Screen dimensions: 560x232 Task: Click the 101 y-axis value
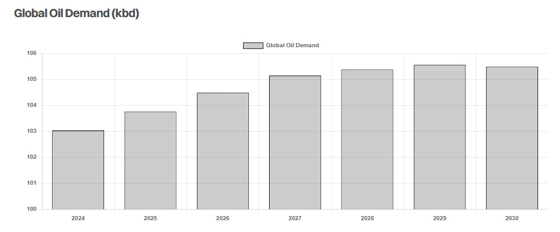32,183
